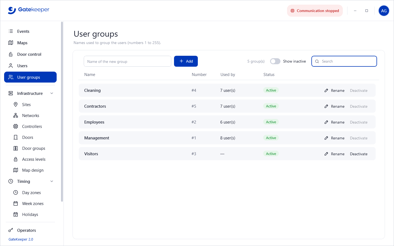Image resolution: width=394 pixels, height=246 pixels.
Task: Click the Holidays calendar-check icon
Action: [x=16, y=214]
